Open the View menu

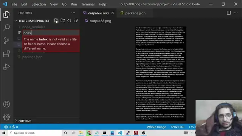pos(54,4)
